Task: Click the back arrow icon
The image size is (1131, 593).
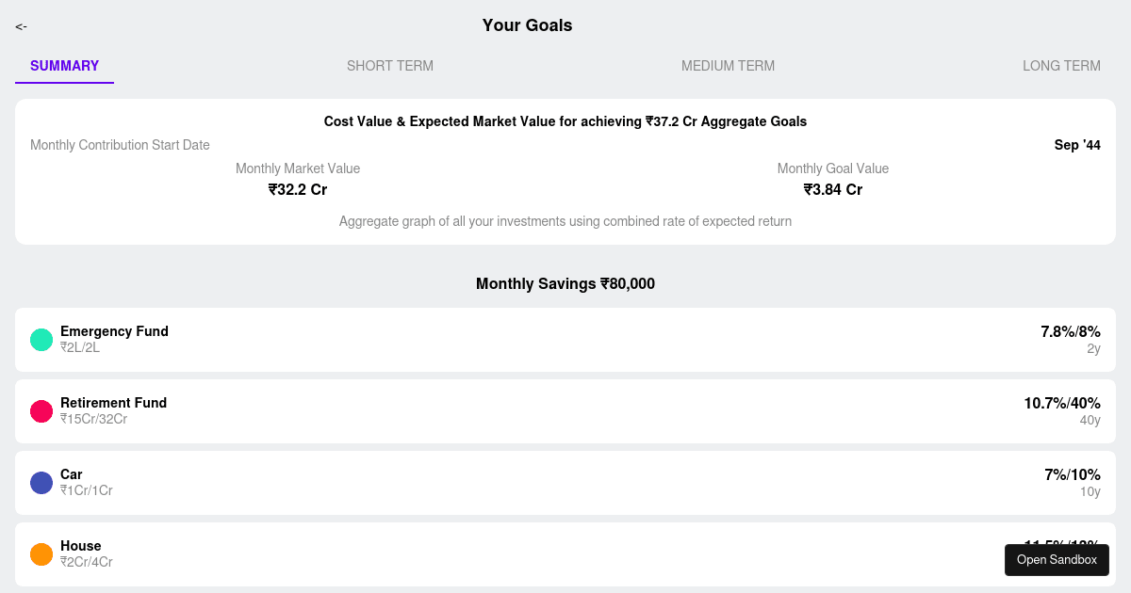Action: (21, 26)
